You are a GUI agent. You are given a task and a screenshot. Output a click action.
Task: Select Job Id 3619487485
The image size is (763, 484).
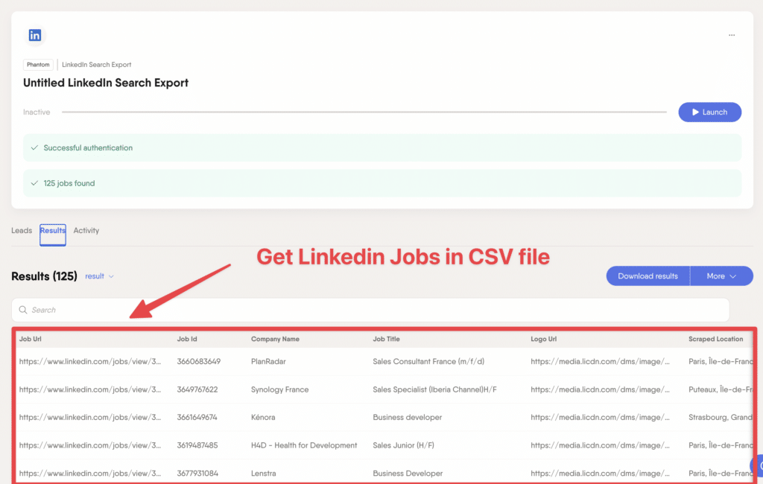point(197,445)
